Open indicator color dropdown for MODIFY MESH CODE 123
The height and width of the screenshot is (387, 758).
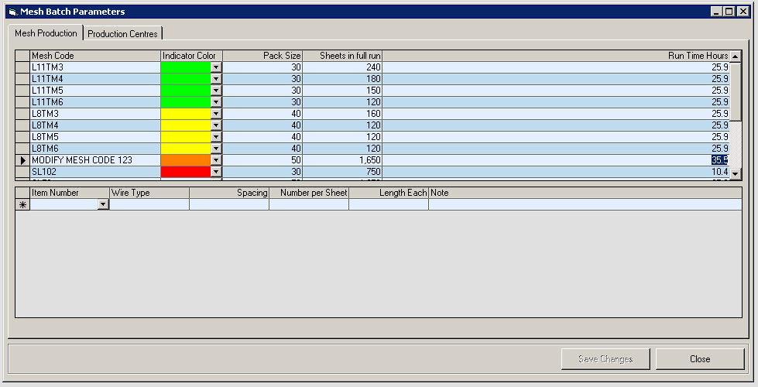[x=216, y=160]
